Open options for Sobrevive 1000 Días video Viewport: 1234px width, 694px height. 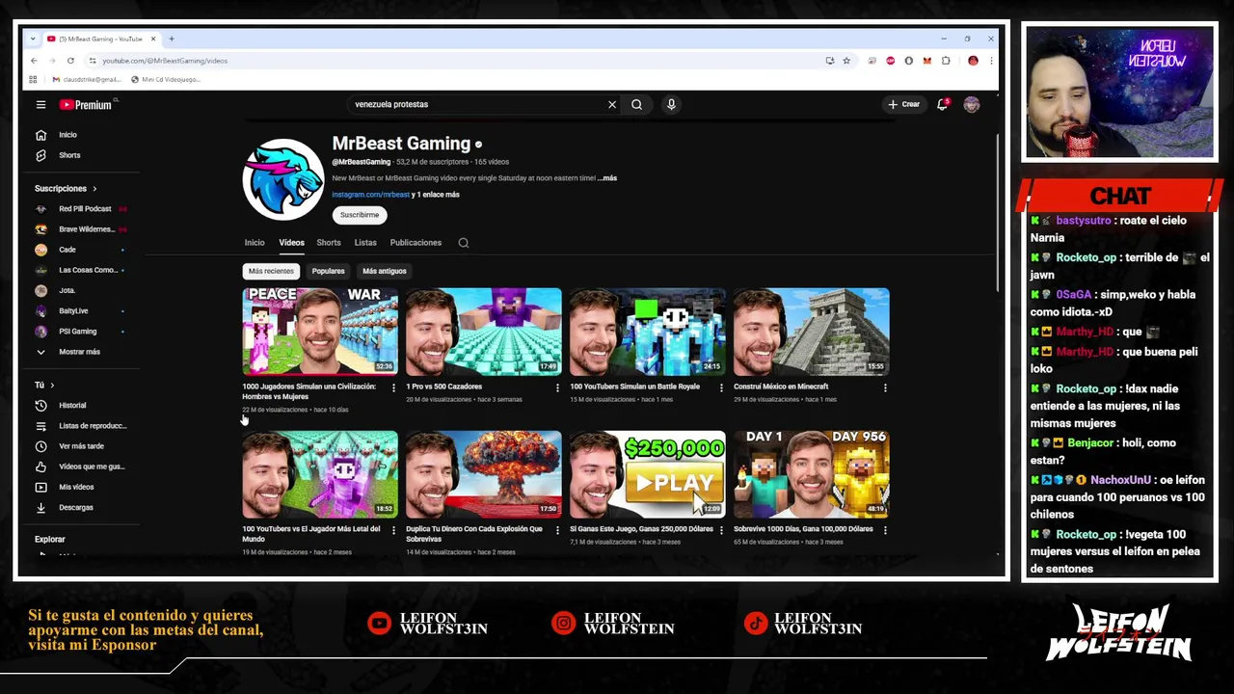[885, 529]
